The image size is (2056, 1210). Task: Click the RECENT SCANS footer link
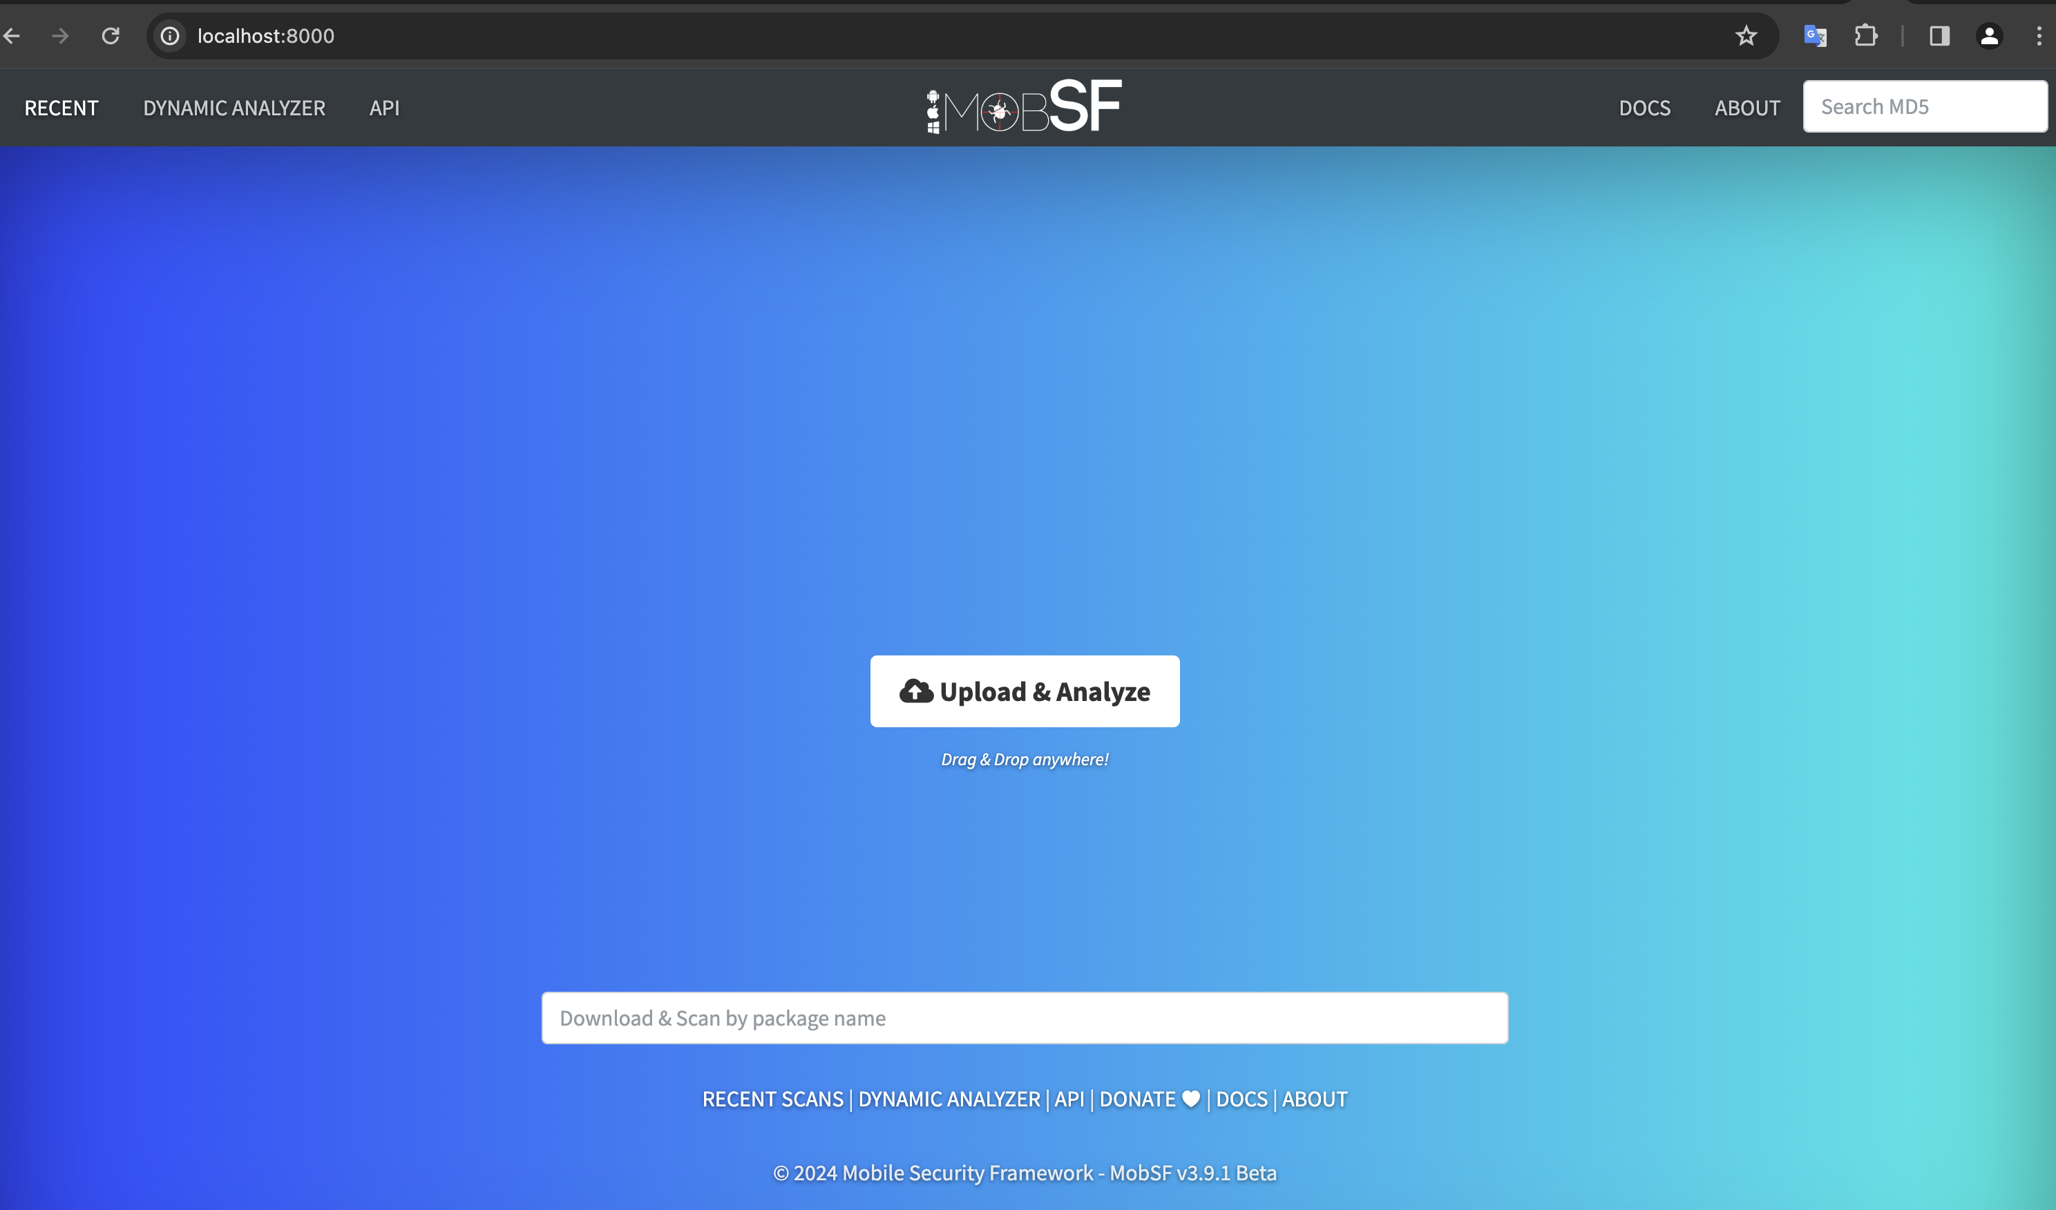click(772, 1099)
